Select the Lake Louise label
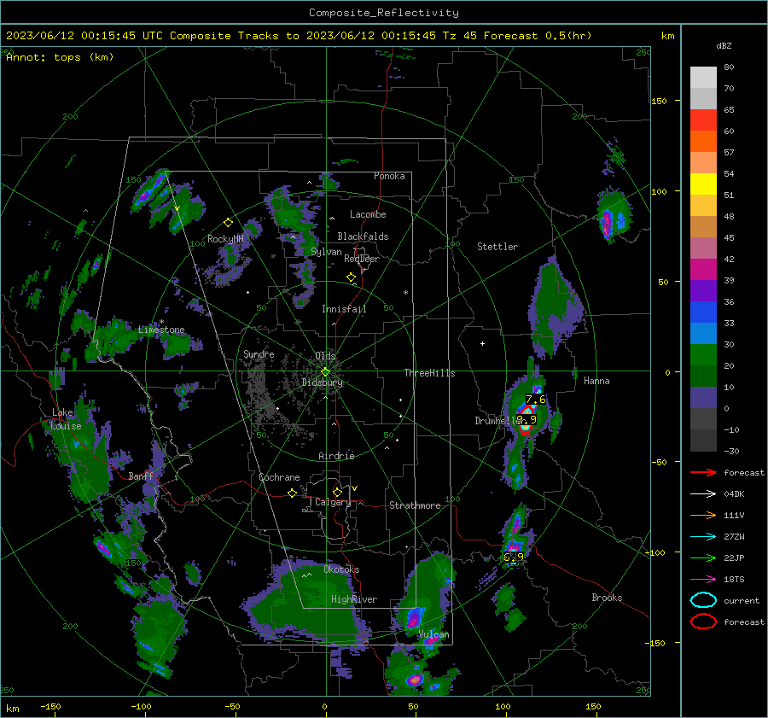 click(x=66, y=419)
